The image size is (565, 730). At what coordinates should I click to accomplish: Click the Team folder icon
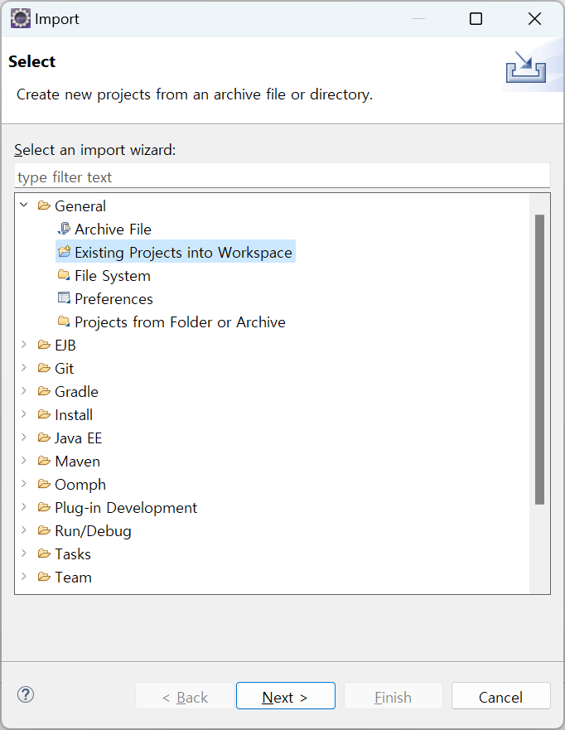click(44, 577)
